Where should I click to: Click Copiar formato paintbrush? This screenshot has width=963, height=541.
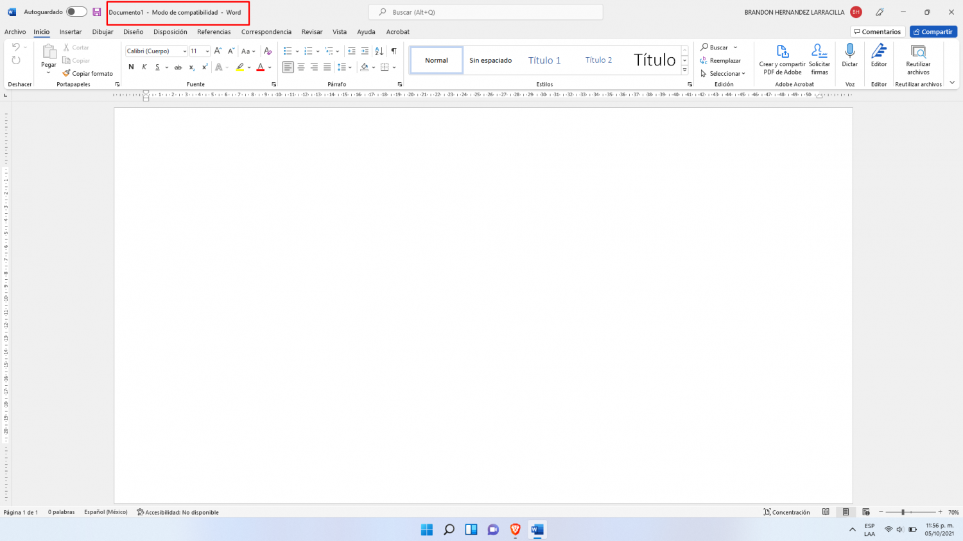click(x=87, y=74)
